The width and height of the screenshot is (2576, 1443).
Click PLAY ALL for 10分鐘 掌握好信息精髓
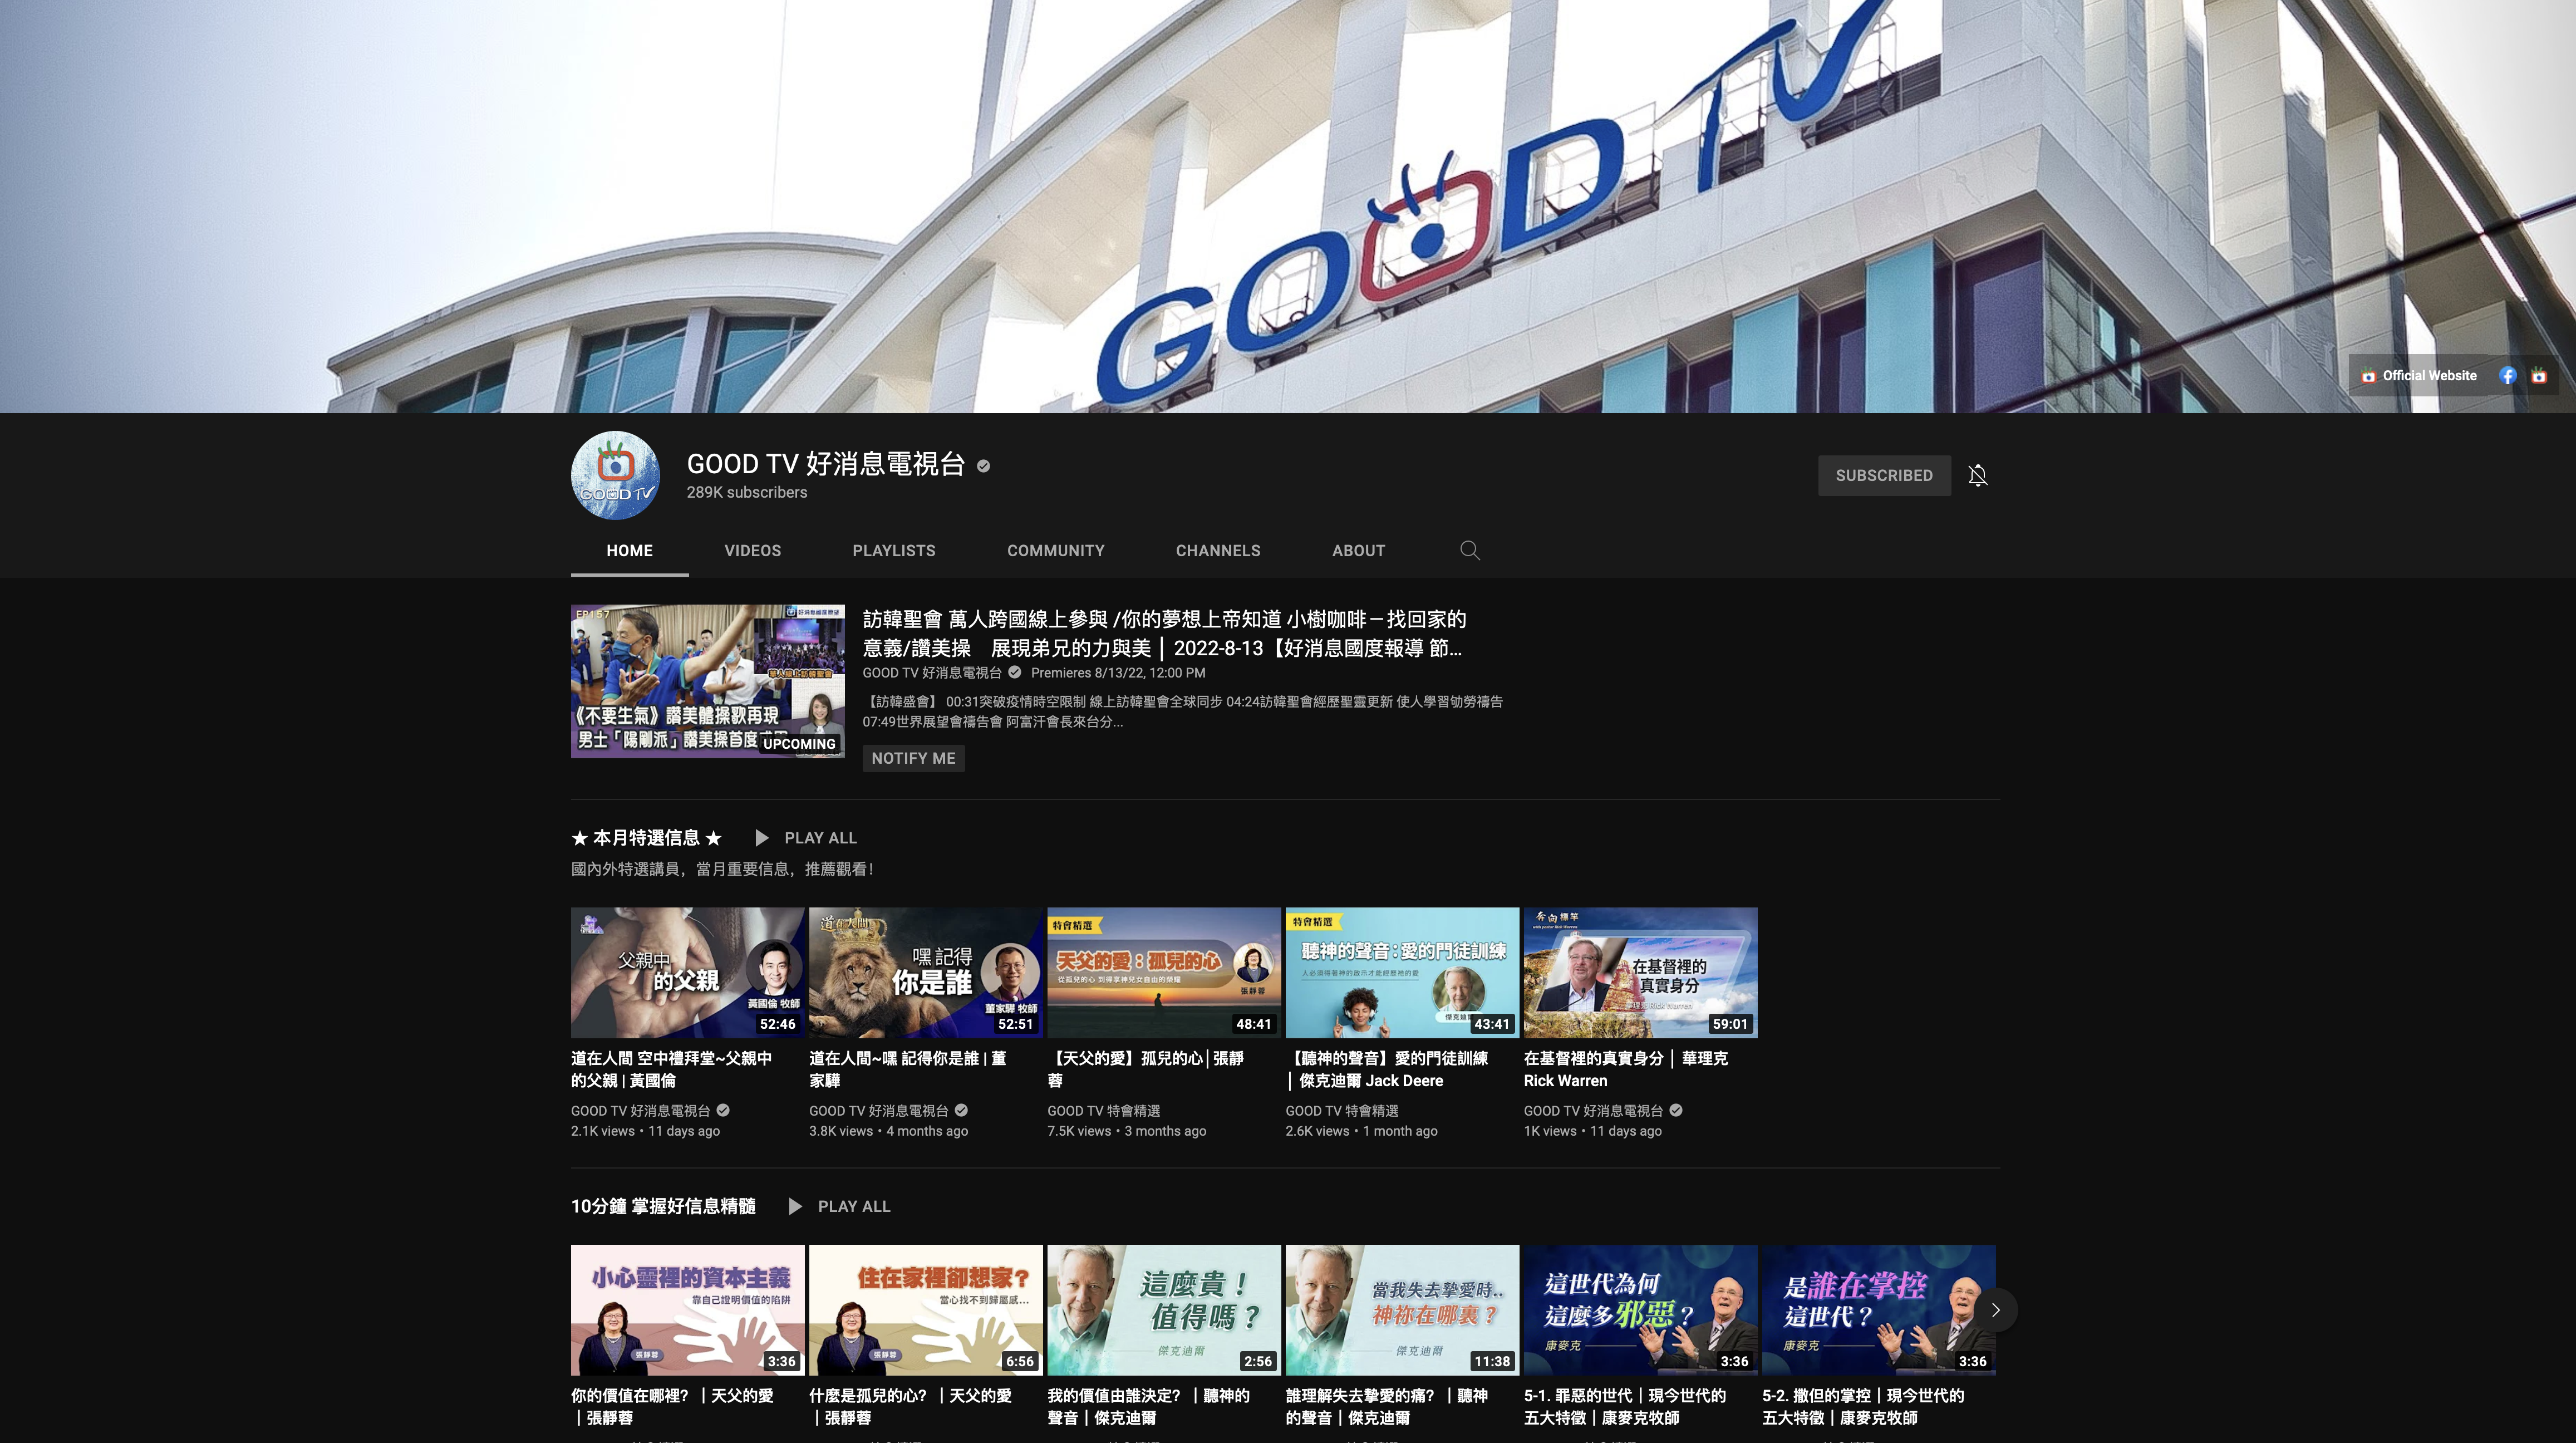coord(854,1207)
